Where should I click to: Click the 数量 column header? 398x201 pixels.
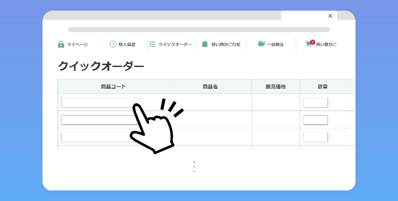[x=323, y=87]
